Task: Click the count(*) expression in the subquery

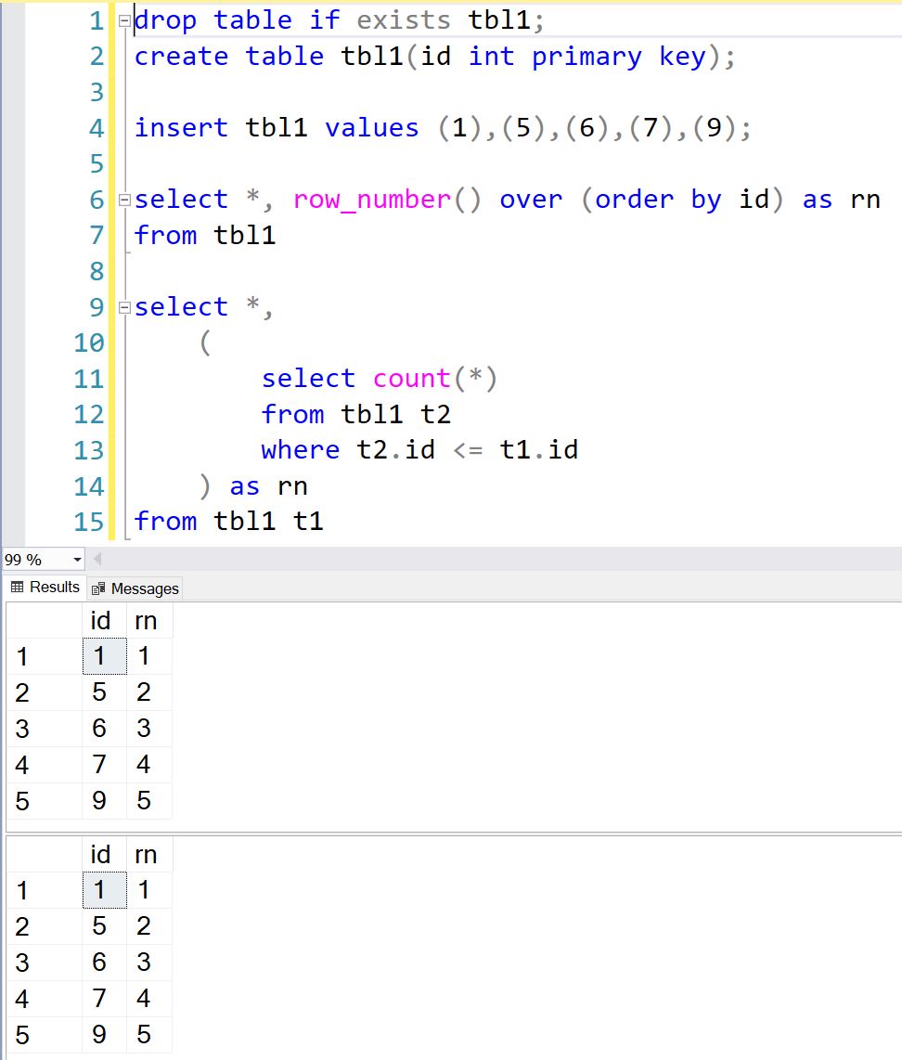Action: click(x=434, y=379)
